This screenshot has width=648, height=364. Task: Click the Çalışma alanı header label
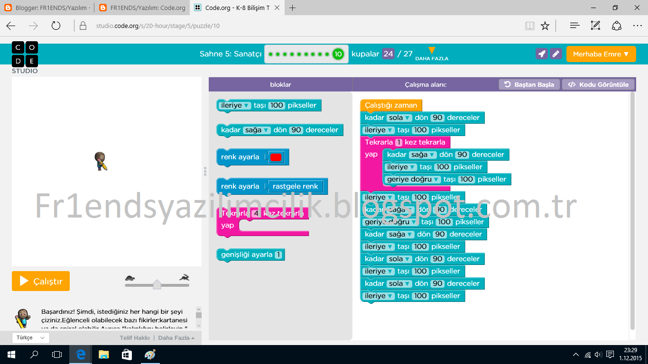[x=426, y=84]
